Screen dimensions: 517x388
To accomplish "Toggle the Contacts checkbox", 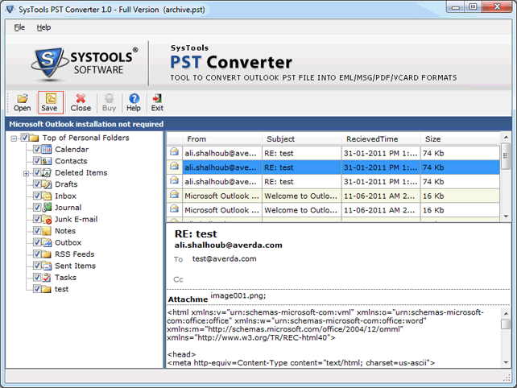I will (37, 160).
